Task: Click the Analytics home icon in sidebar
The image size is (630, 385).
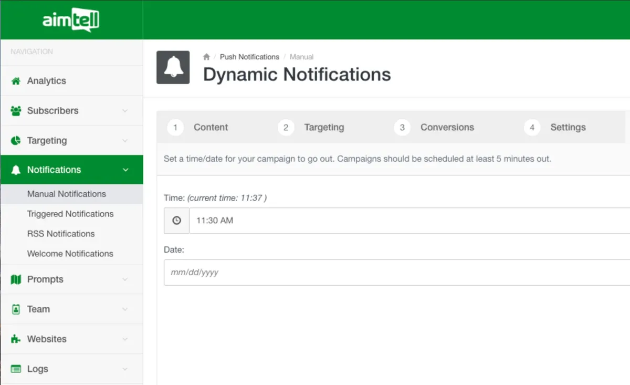Action: (x=16, y=81)
